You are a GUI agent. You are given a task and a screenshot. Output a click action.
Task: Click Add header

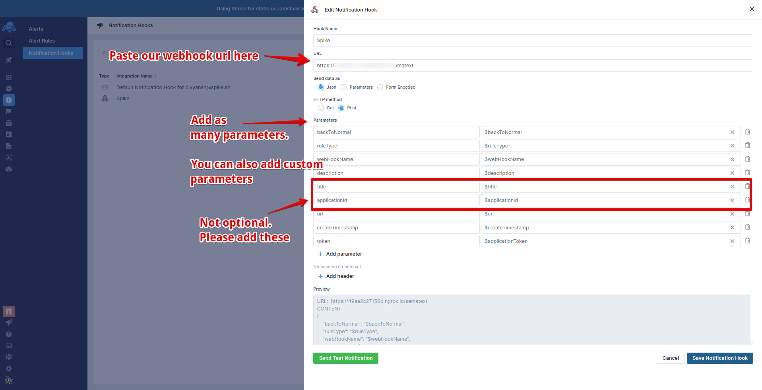click(336, 276)
